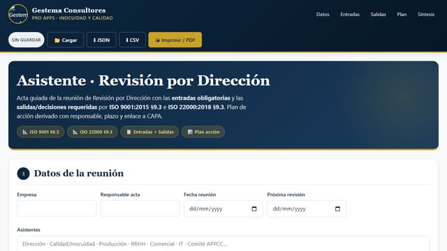
Task: Open the Próxima revisión calendar picker icon
Action: pyautogui.click(x=337, y=209)
